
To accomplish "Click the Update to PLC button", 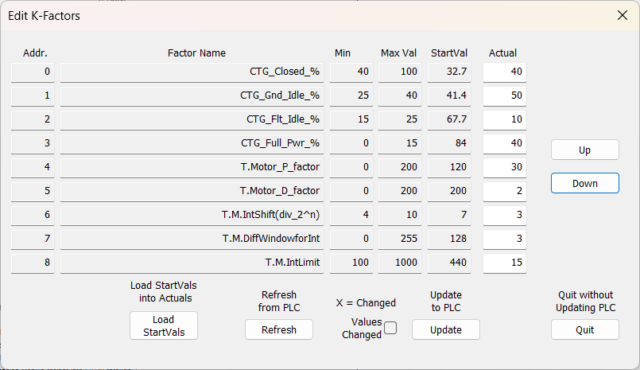I will pos(446,329).
